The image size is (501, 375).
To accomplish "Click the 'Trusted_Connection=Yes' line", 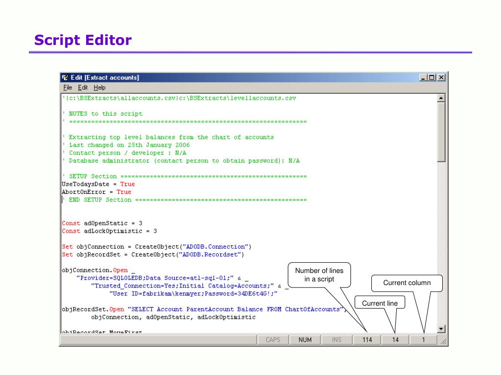I will point(190,286).
